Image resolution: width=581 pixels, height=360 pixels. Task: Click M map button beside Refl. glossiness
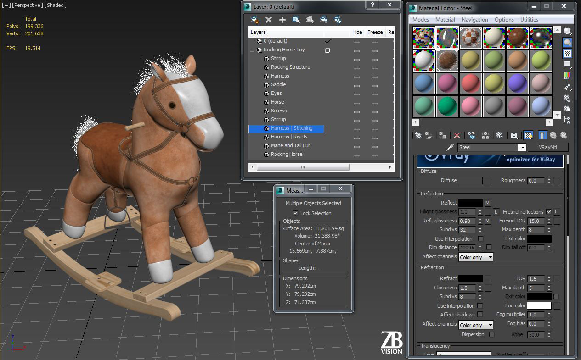click(488, 221)
